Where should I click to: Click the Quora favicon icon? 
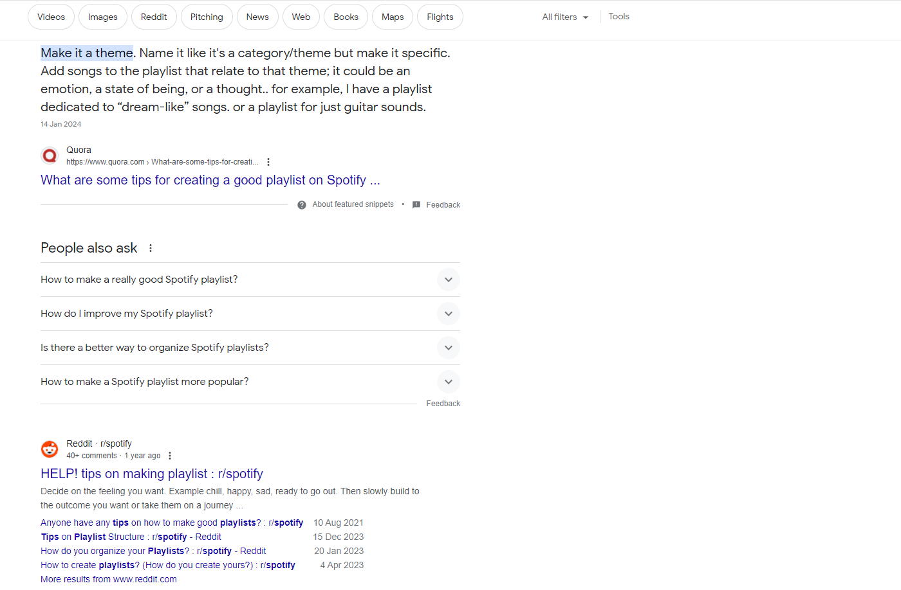(x=50, y=155)
